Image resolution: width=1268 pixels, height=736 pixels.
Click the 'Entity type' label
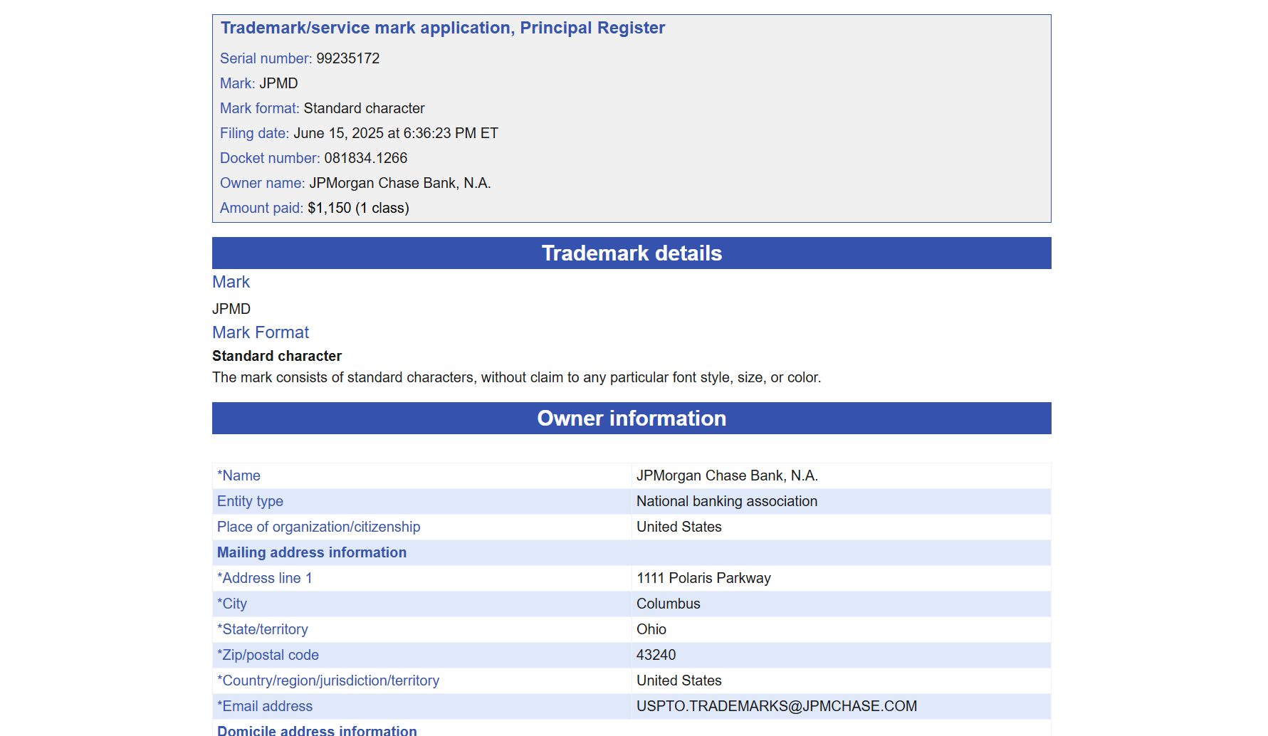[x=250, y=501]
